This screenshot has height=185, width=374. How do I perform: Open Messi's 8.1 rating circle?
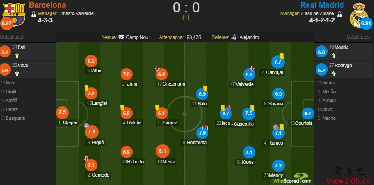(162, 151)
